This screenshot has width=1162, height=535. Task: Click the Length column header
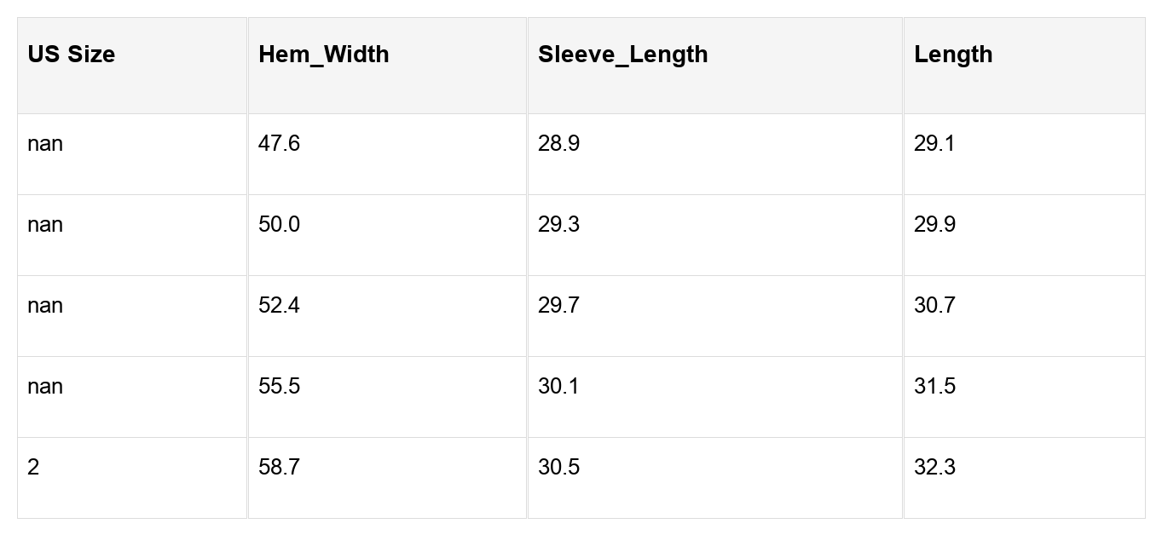953,55
